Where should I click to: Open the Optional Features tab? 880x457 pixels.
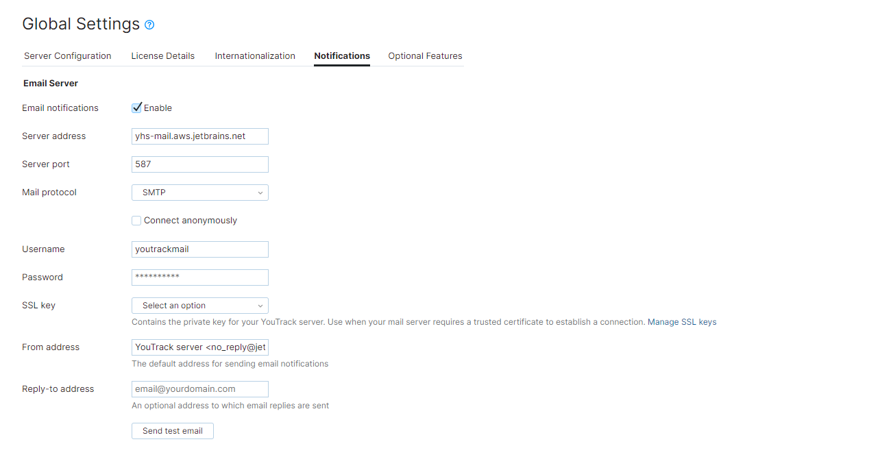point(425,55)
